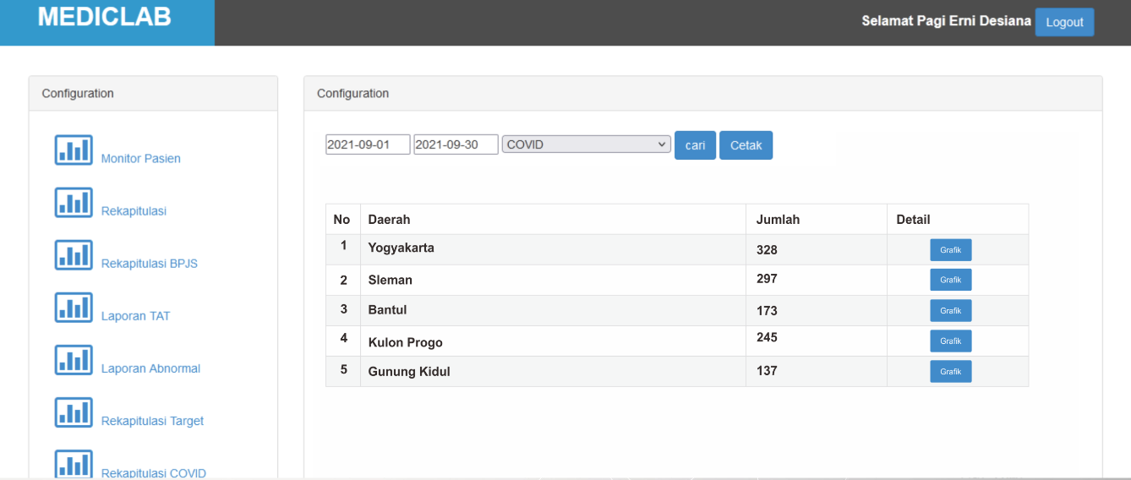
Task: Click the Laporan TAT chart icon
Action: point(74,308)
